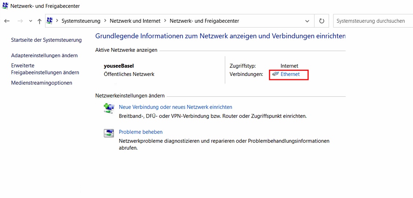Expand the address bar history dropdown
This screenshot has height=198, width=413.
coord(307,21)
